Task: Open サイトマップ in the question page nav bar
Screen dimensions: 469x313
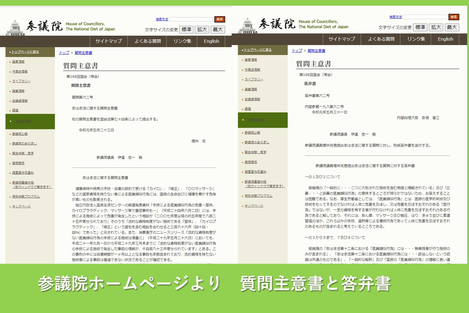Action: [x=109, y=41]
